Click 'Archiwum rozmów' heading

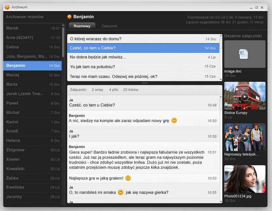(25, 17)
